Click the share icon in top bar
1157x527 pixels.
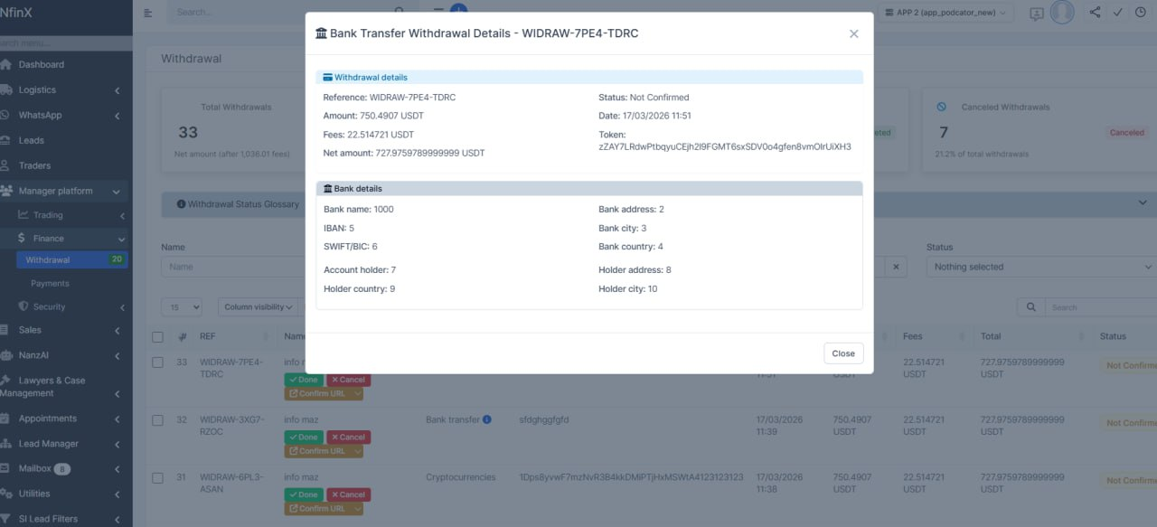click(x=1096, y=13)
